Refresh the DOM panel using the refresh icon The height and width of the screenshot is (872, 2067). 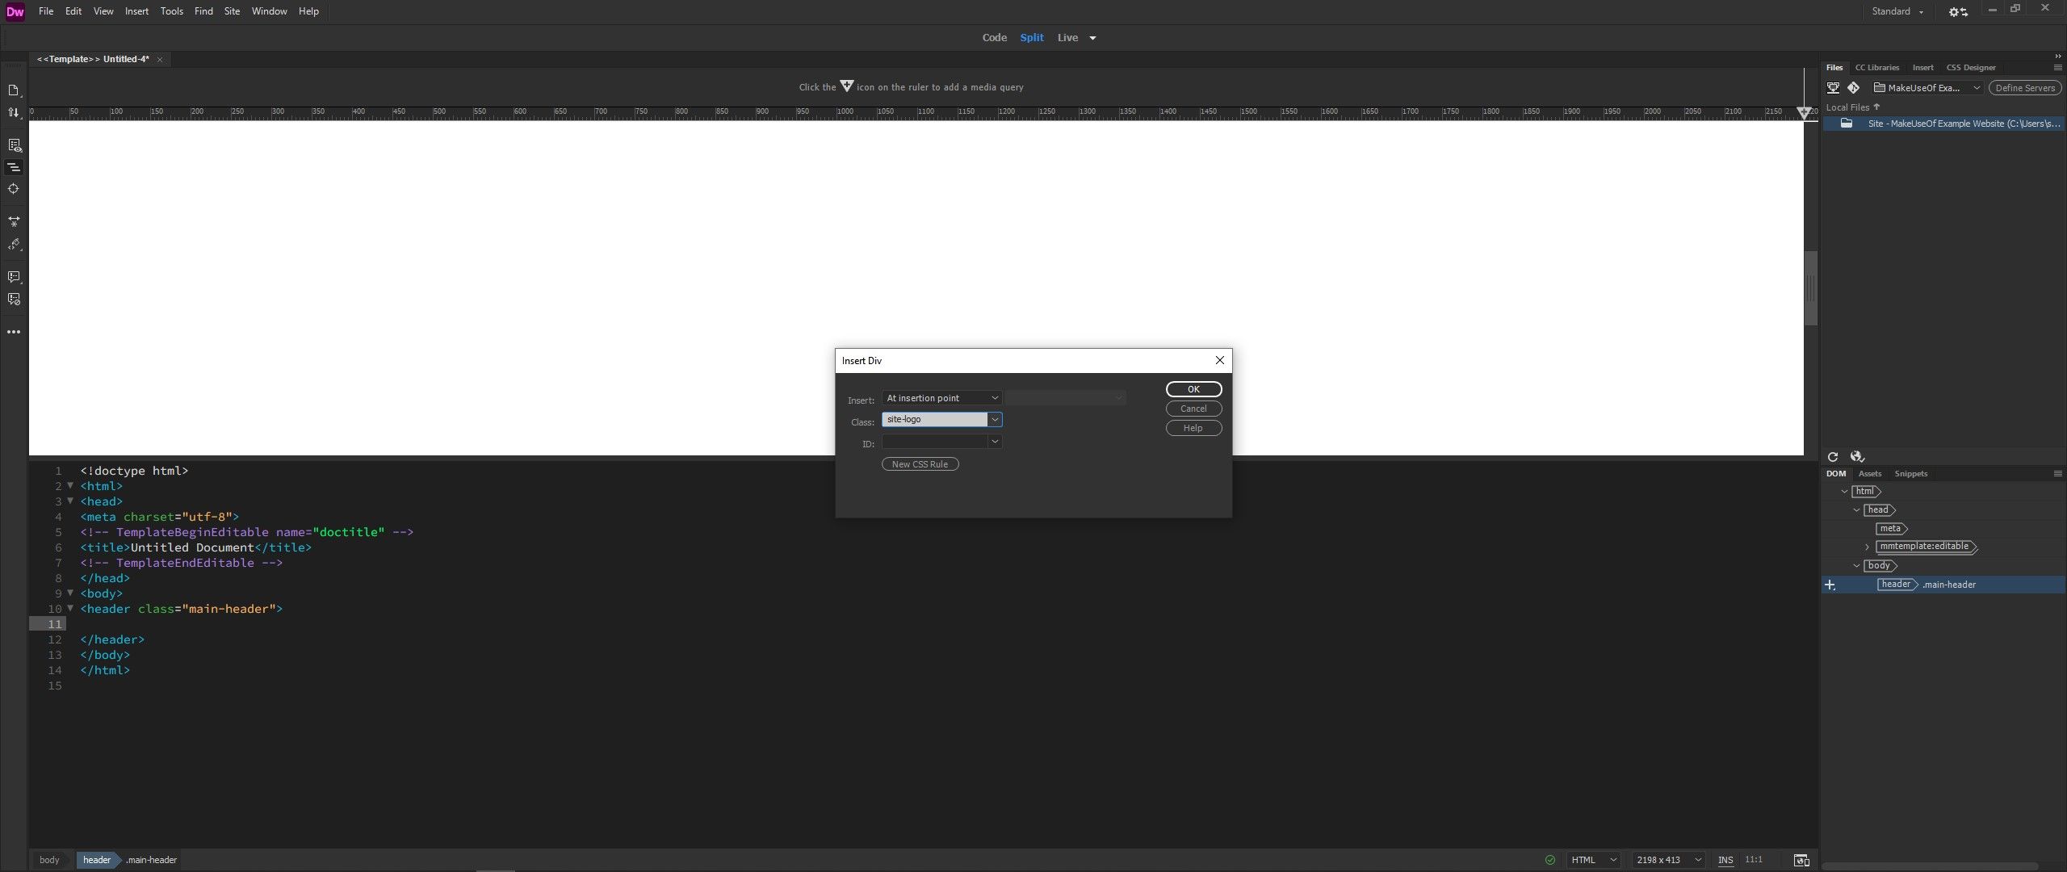[1832, 456]
